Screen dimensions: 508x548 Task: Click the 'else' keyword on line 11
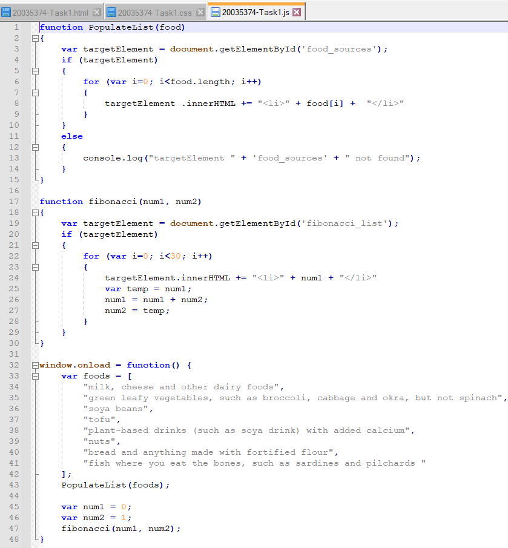coord(72,136)
